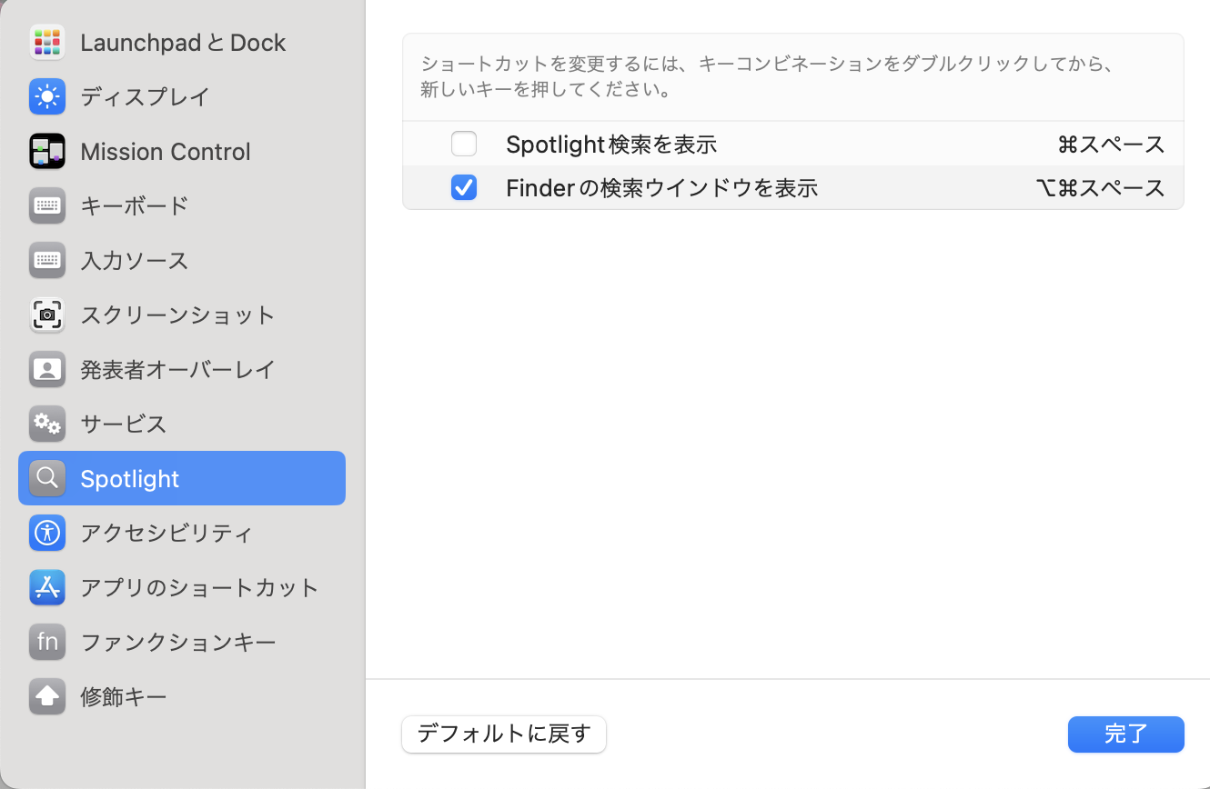Screen dimensions: 1210x789
Task: Click the Launchpad と Dock grid icon
Action: coord(46,43)
